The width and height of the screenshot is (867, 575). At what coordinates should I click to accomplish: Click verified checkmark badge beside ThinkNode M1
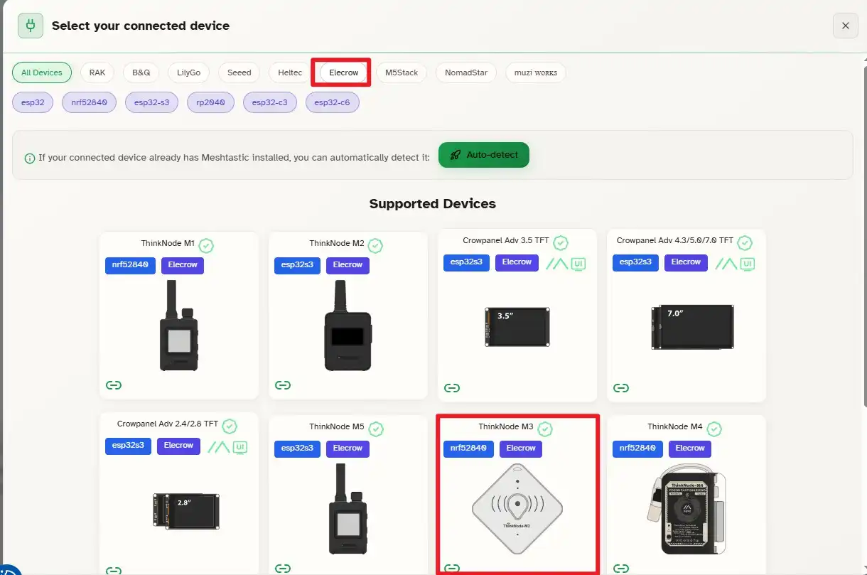click(x=206, y=245)
